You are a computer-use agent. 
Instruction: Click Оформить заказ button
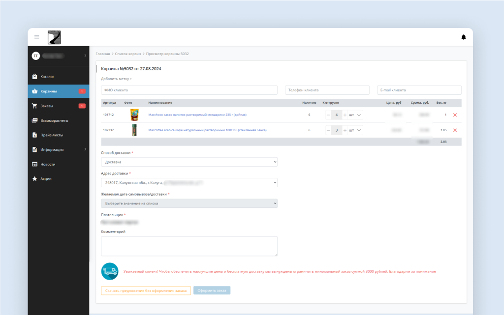(x=212, y=290)
